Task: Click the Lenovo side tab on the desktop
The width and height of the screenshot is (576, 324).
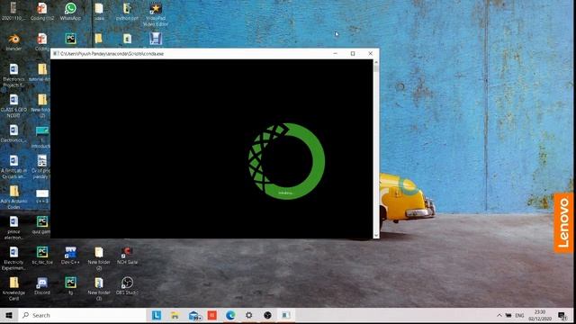Action: pos(563,223)
